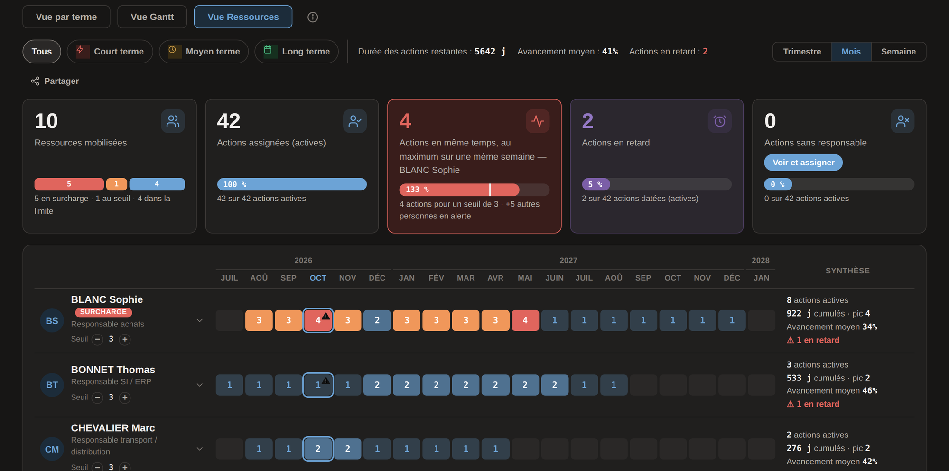Select BONNET Thomas's JUIL 2026 cell
The image size is (949, 471).
point(229,385)
